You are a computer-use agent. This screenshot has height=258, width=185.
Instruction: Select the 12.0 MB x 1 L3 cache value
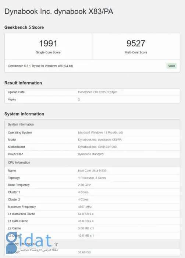[86, 236]
